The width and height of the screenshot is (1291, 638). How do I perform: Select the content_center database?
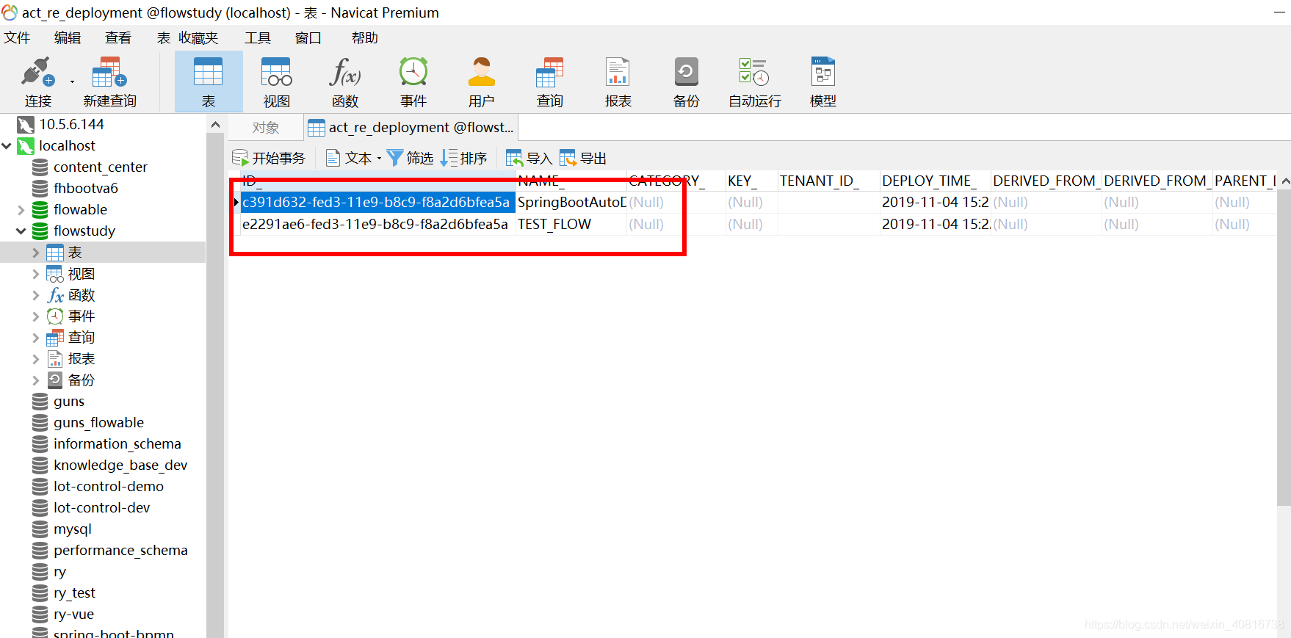tap(100, 167)
